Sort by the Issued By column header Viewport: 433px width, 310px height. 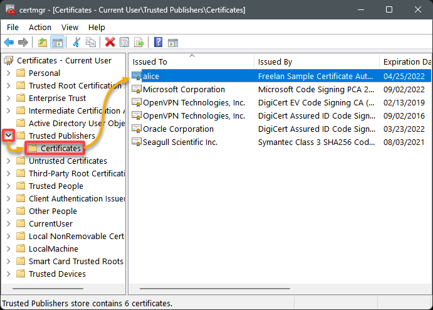pyautogui.click(x=316, y=61)
